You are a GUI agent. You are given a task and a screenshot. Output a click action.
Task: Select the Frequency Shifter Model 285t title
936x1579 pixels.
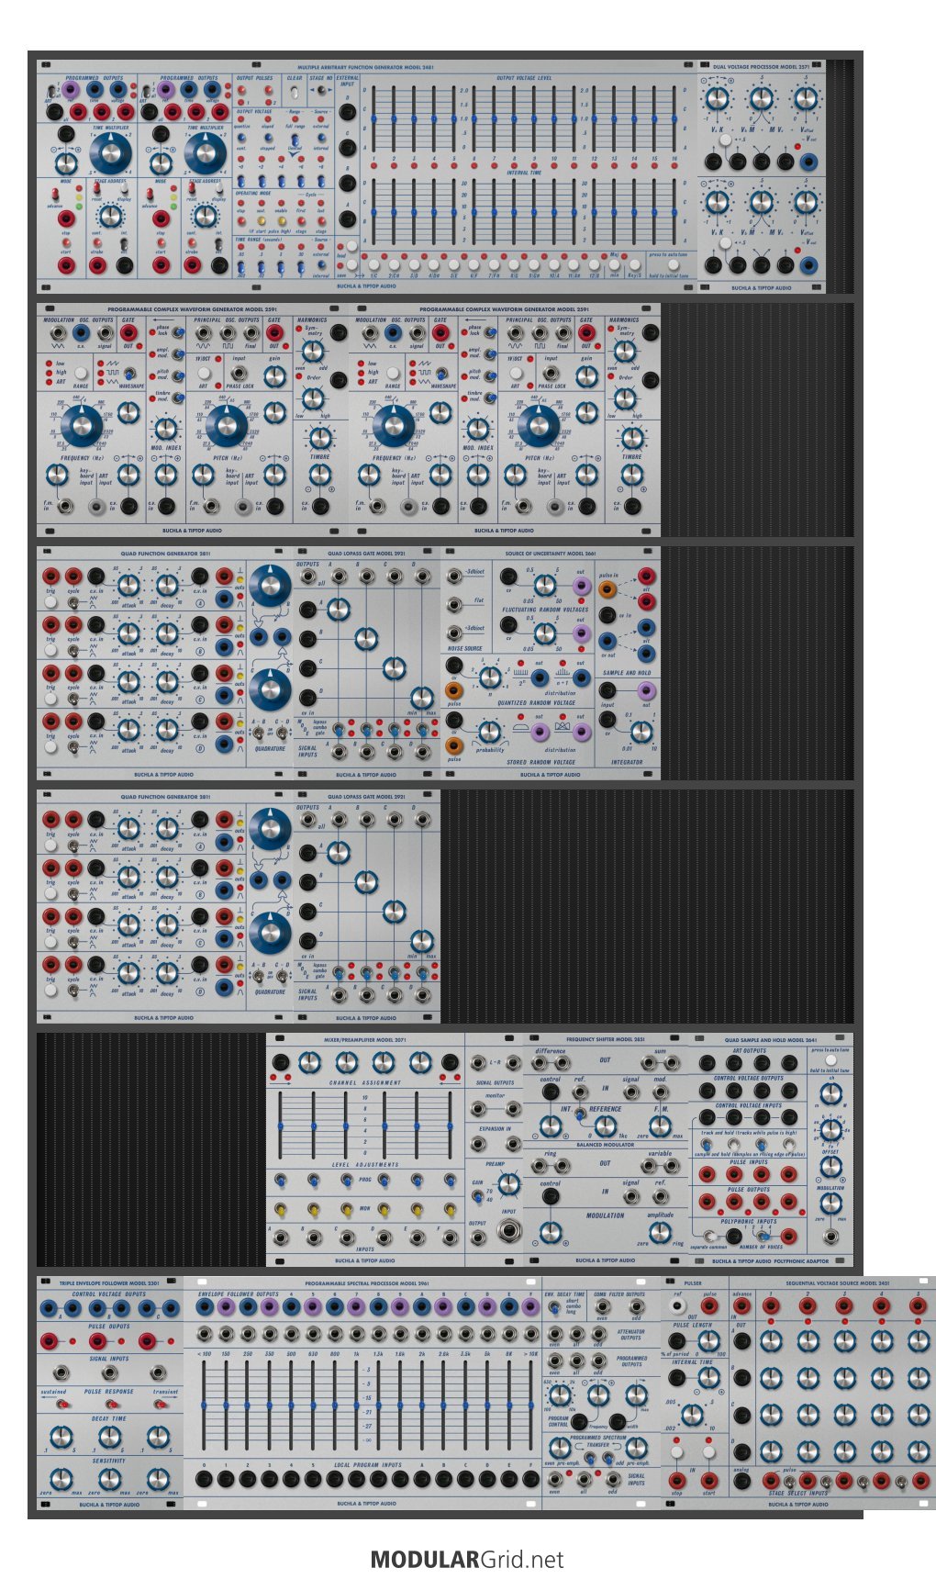605,1040
